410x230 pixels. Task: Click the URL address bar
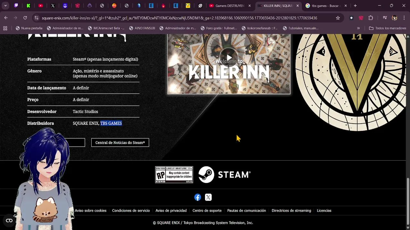point(179,18)
